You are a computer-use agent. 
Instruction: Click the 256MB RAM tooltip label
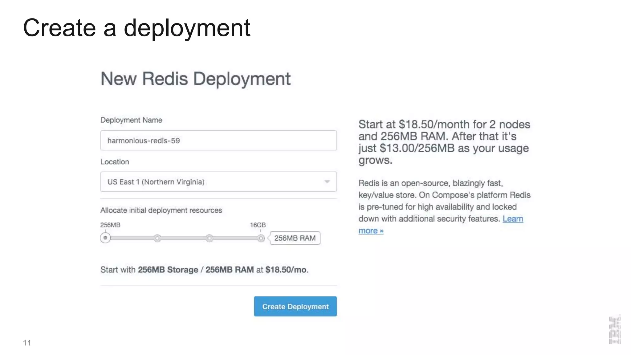(295, 238)
